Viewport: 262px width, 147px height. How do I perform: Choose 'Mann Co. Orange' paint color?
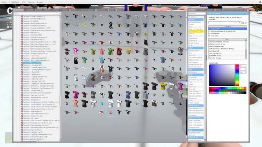(227, 58)
